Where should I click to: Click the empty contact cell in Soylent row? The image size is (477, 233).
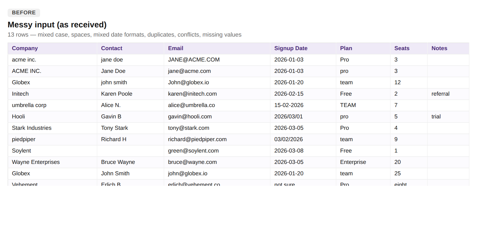pyautogui.click(x=130, y=151)
